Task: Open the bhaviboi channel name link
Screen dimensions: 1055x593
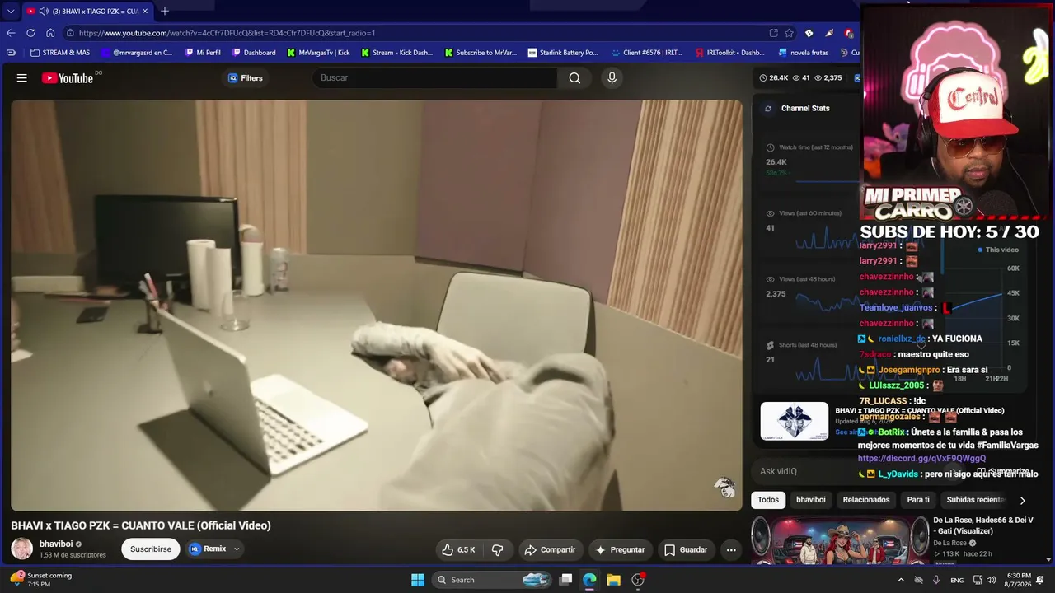Action: pos(56,544)
